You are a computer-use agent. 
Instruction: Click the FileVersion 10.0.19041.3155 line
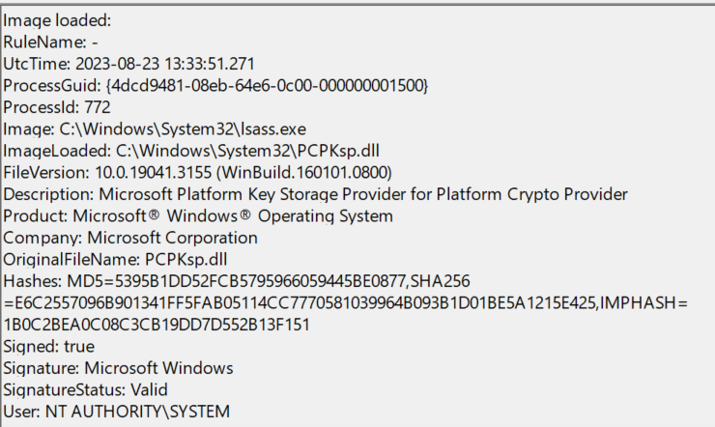(197, 172)
